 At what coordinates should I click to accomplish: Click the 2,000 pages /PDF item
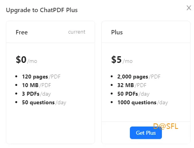139,77
